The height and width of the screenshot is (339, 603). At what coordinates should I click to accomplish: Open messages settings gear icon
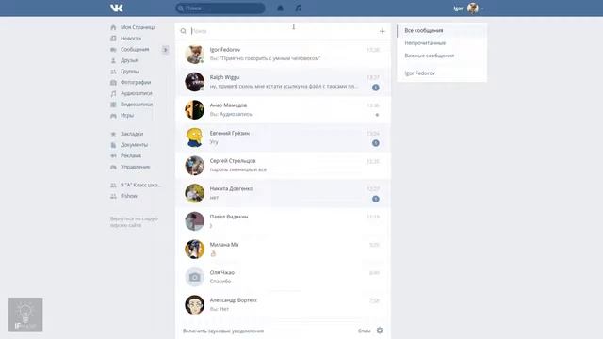380,331
